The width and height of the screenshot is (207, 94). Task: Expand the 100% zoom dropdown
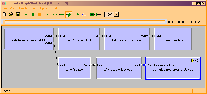click(117, 15)
